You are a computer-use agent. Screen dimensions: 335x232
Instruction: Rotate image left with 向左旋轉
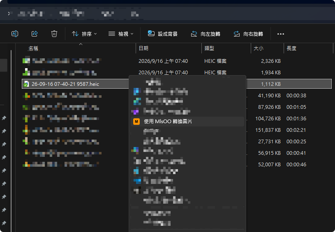pyautogui.click(x=205, y=34)
